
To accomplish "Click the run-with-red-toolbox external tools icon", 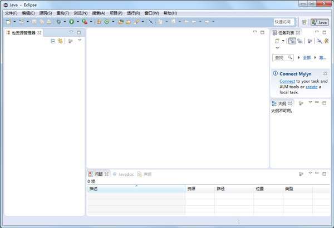I will click(85, 22).
